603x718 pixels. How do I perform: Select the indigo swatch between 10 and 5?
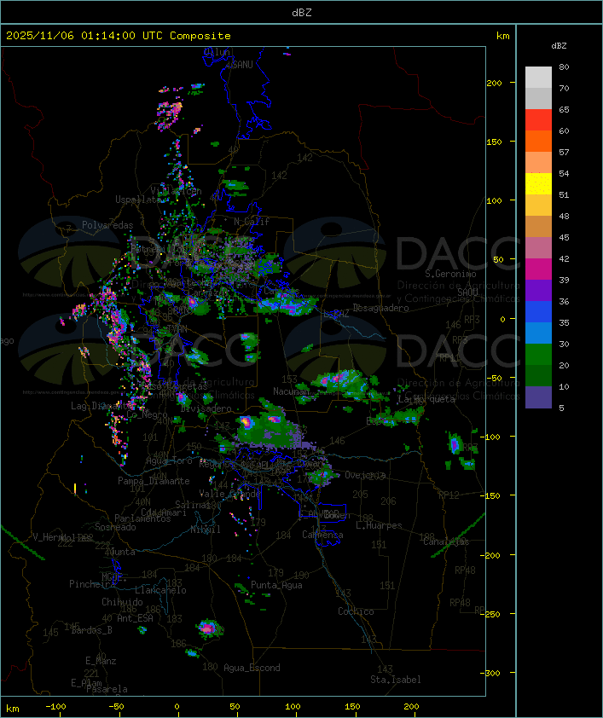[538, 397]
